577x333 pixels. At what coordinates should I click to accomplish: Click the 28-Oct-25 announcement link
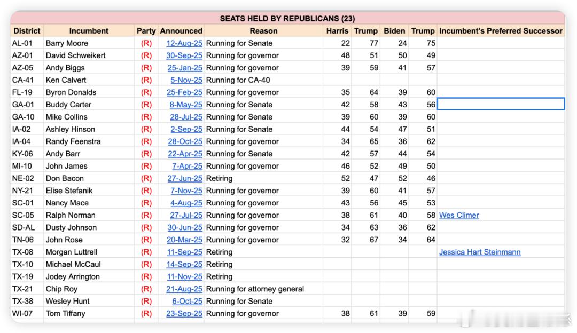click(x=185, y=141)
